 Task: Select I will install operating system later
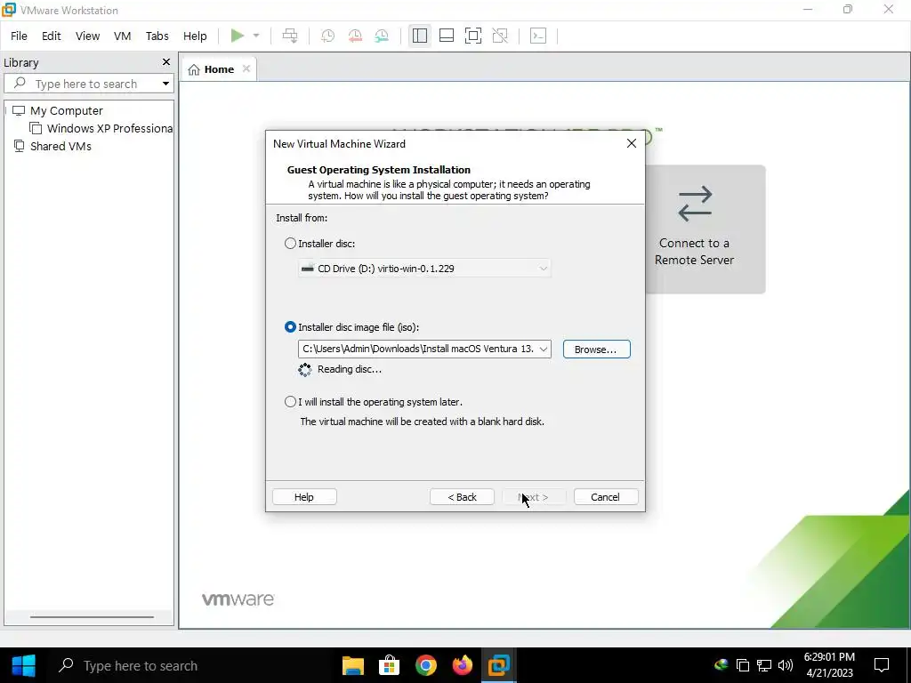(x=291, y=401)
